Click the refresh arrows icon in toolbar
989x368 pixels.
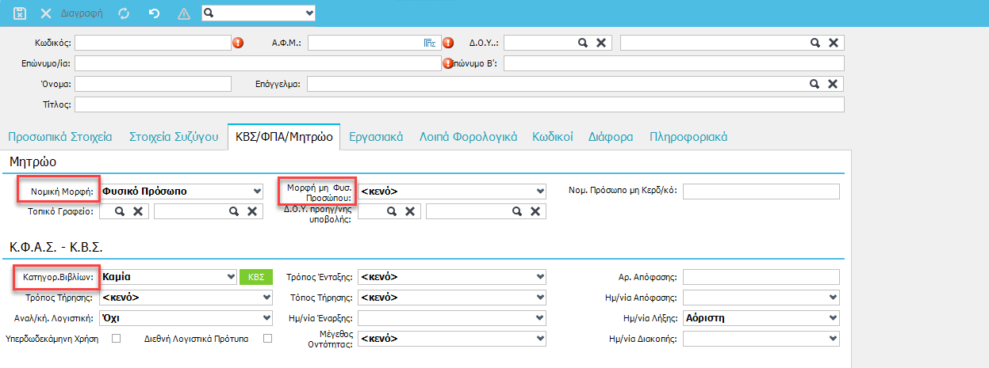click(123, 13)
